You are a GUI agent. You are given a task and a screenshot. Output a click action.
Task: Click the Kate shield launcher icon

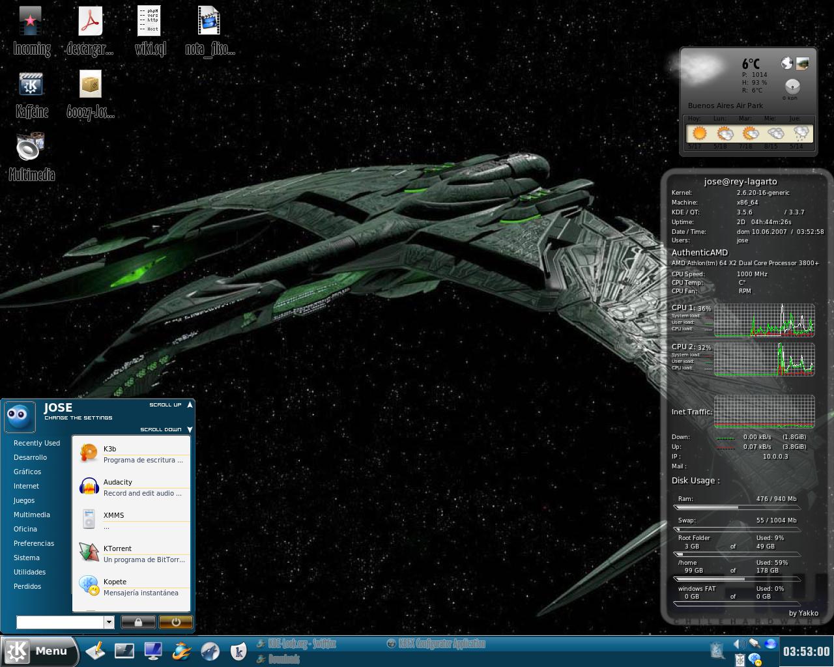click(238, 651)
